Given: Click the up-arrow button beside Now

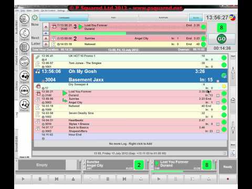Looking at the screenshot, I should 46,27.
